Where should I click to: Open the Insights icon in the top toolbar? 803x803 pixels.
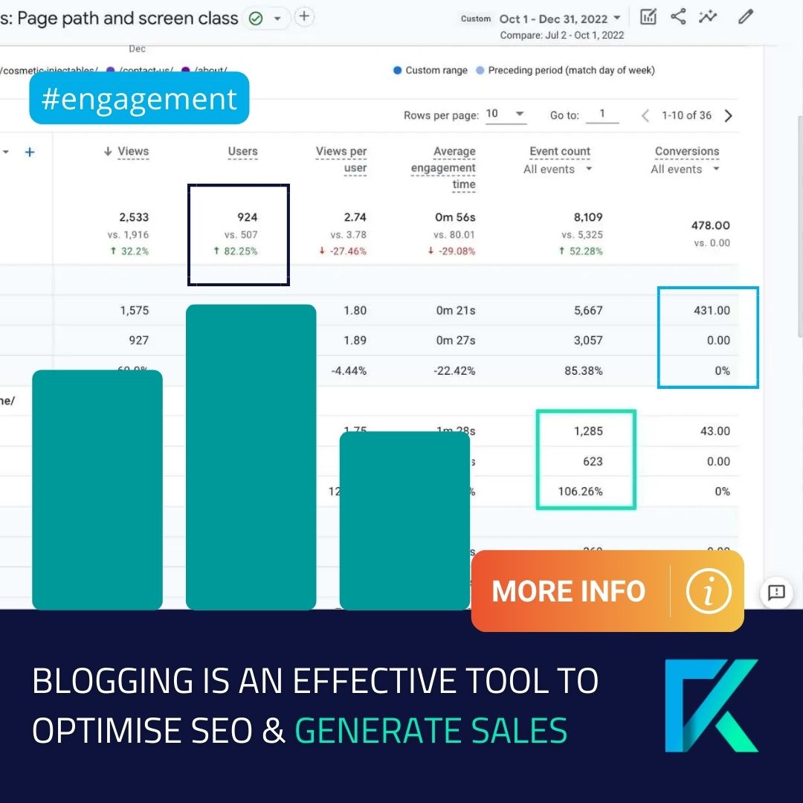pyautogui.click(x=707, y=16)
